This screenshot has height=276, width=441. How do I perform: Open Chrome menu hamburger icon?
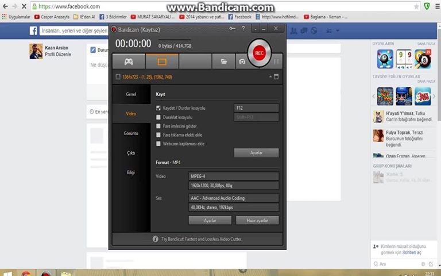438,6
